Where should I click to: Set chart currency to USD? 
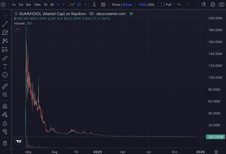coord(142,5)
